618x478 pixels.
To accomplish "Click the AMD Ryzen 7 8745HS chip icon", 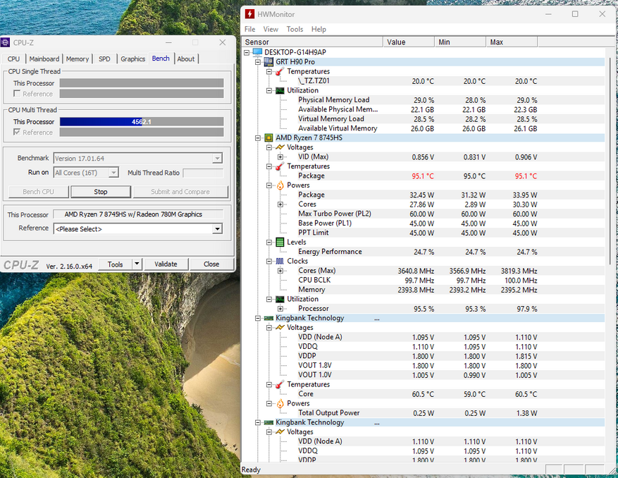I will pyautogui.click(x=268, y=138).
